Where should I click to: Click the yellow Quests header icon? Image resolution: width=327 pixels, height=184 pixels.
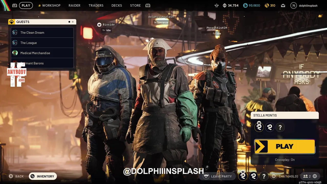11,22
